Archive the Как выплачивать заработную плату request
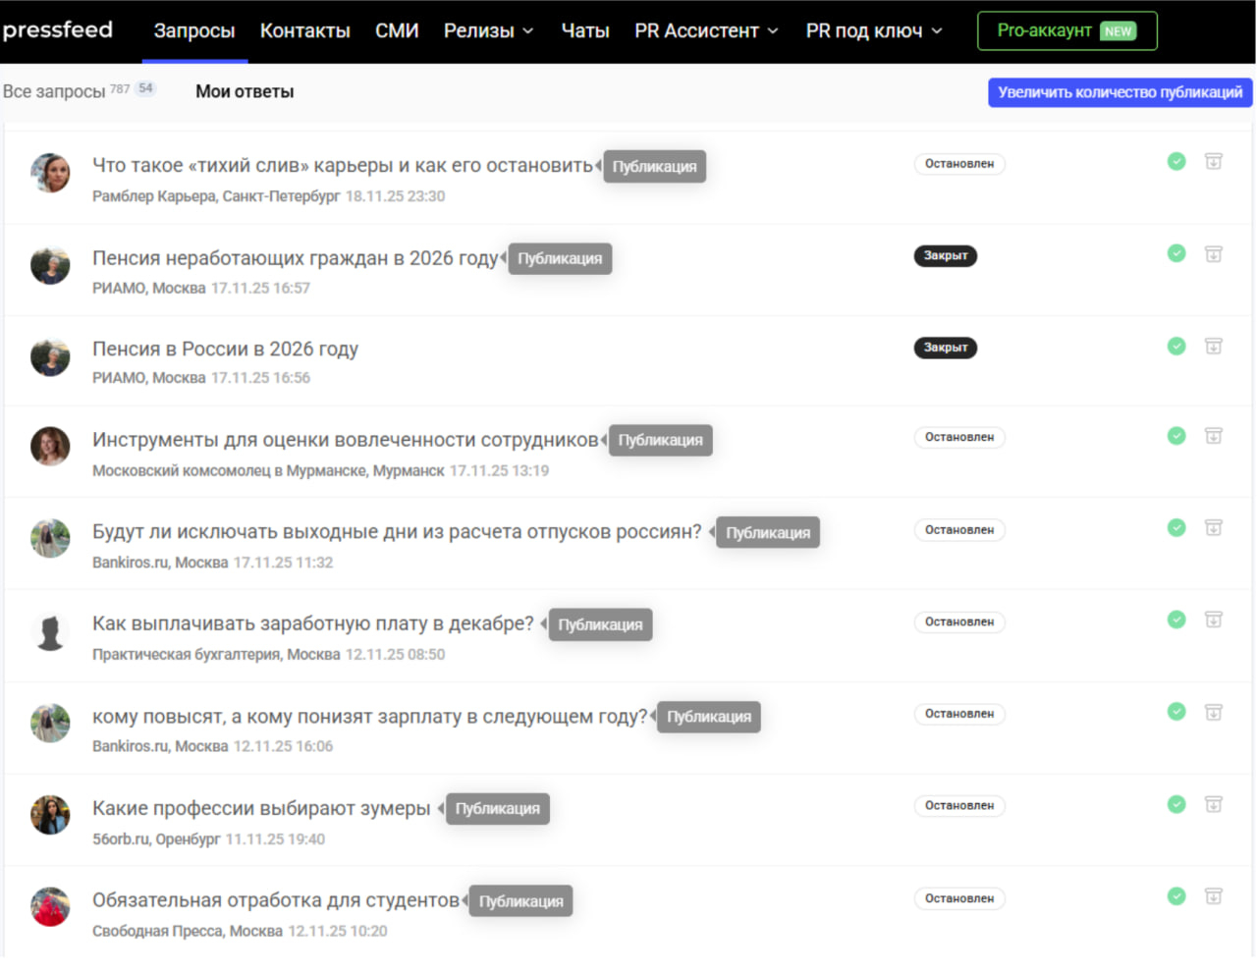 1214,620
